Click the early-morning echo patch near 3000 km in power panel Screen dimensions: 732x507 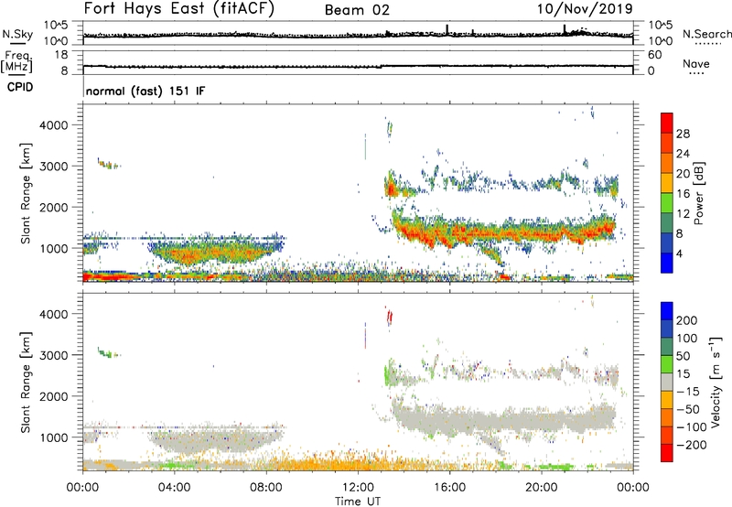109,164
